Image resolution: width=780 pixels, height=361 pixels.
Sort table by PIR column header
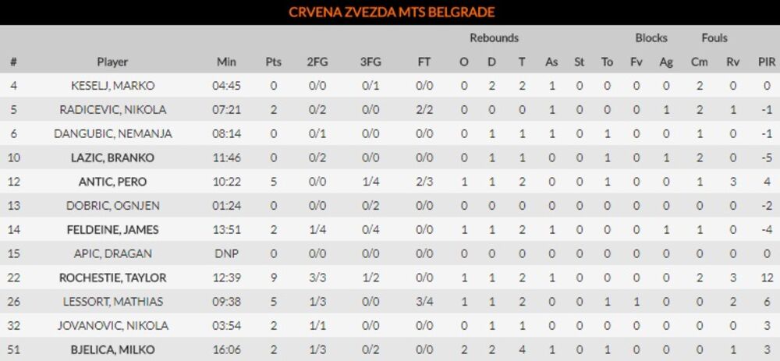(x=766, y=62)
